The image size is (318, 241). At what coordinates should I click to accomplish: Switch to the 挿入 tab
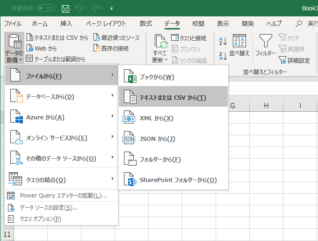[66, 24]
